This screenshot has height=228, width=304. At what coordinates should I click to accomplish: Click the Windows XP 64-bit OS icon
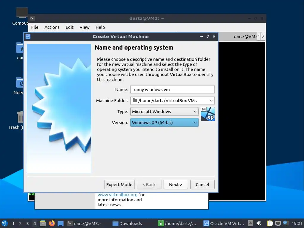click(208, 114)
